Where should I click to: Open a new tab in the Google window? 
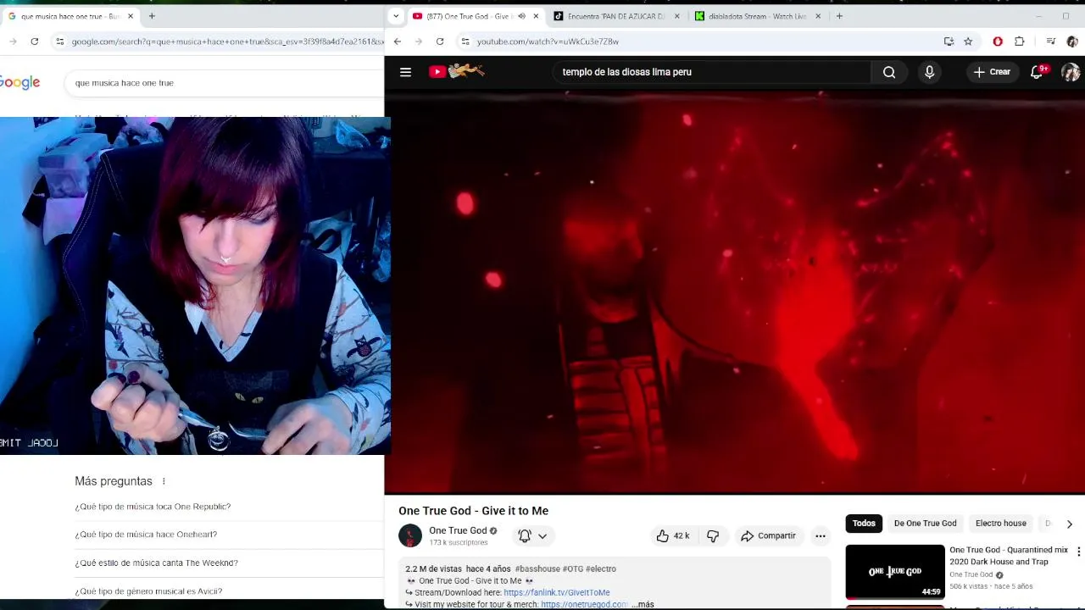(x=152, y=16)
